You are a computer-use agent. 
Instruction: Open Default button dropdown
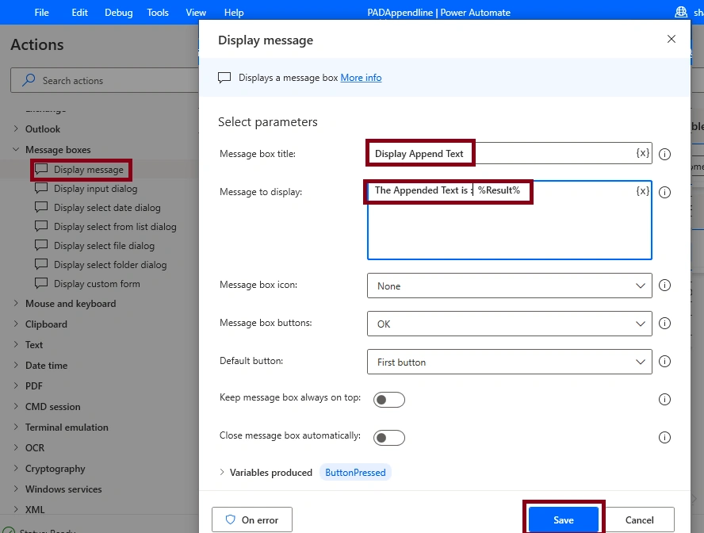tap(509, 362)
